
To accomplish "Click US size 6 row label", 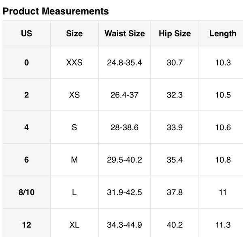I will click(x=26, y=160).
